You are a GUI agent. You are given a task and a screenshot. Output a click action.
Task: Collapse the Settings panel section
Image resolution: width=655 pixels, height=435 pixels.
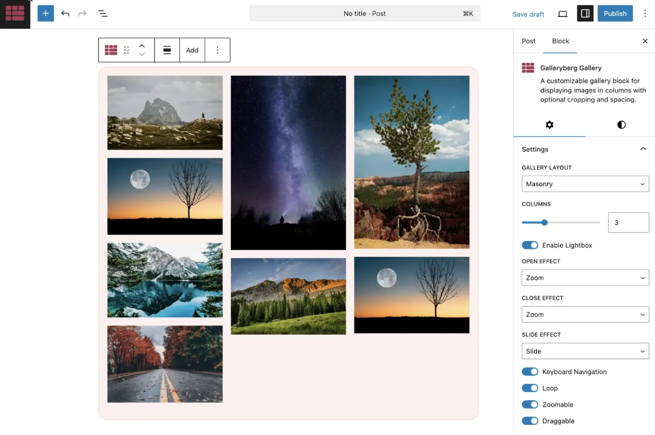click(643, 149)
